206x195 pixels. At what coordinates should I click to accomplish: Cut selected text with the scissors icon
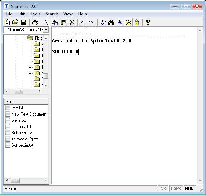click(x=46, y=22)
